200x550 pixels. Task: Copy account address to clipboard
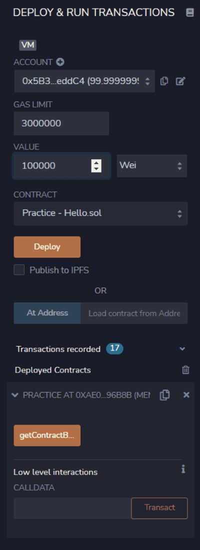click(x=164, y=81)
